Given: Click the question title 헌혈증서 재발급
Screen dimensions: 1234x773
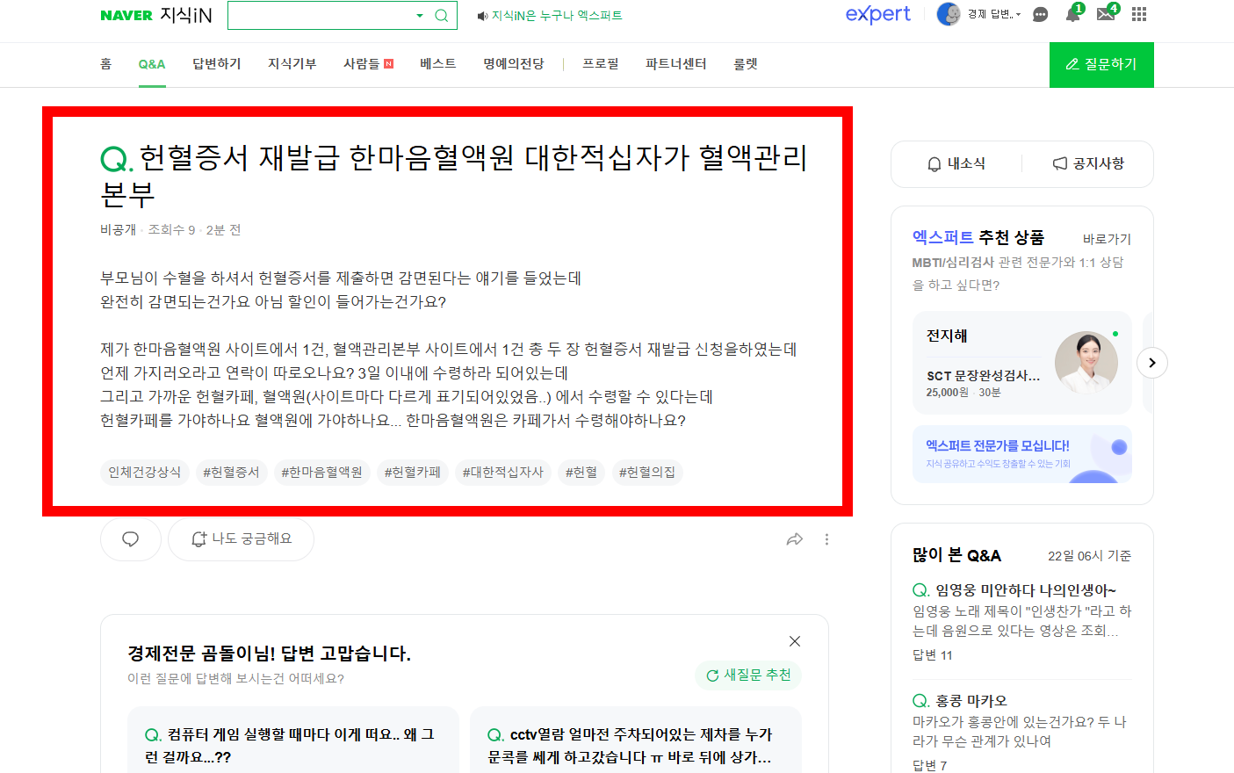Looking at the screenshot, I should tap(454, 176).
